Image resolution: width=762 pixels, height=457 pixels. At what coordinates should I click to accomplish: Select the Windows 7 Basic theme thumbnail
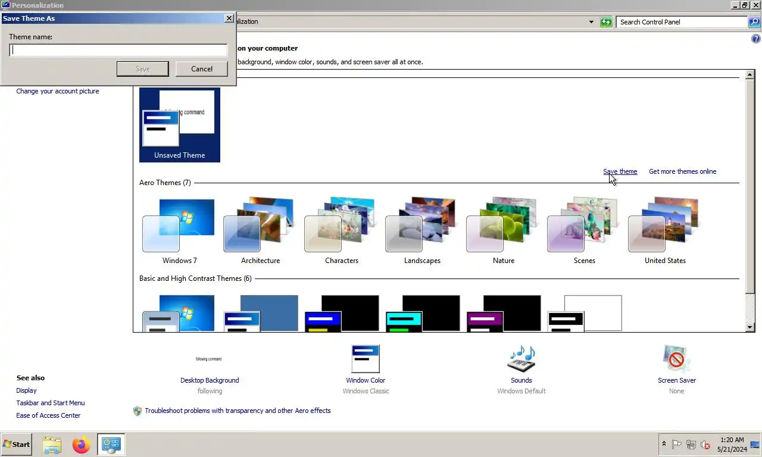[179, 313]
